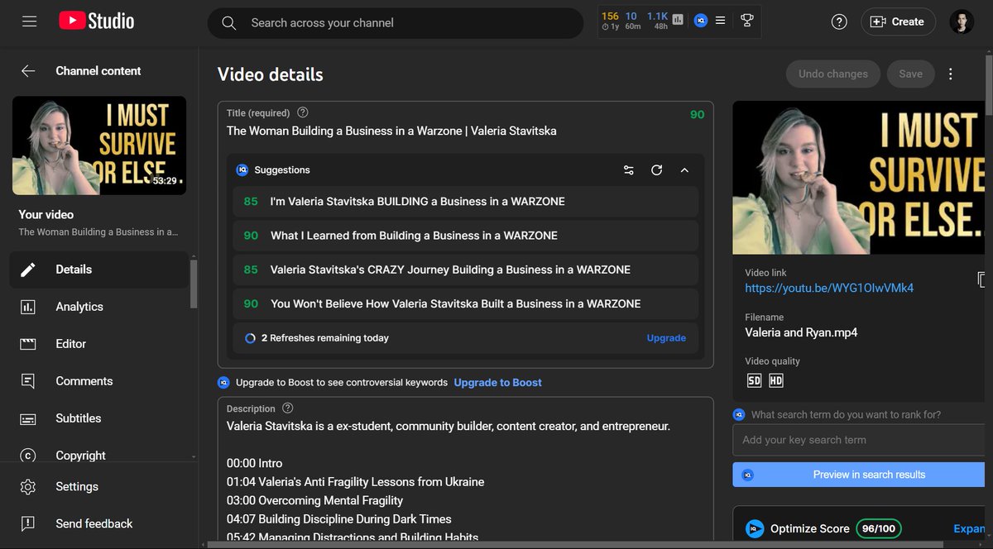Open the hamburger navigation menu

30,22
